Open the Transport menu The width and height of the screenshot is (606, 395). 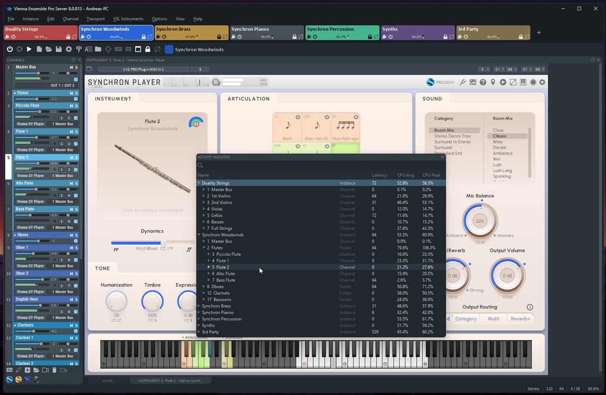coord(96,19)
